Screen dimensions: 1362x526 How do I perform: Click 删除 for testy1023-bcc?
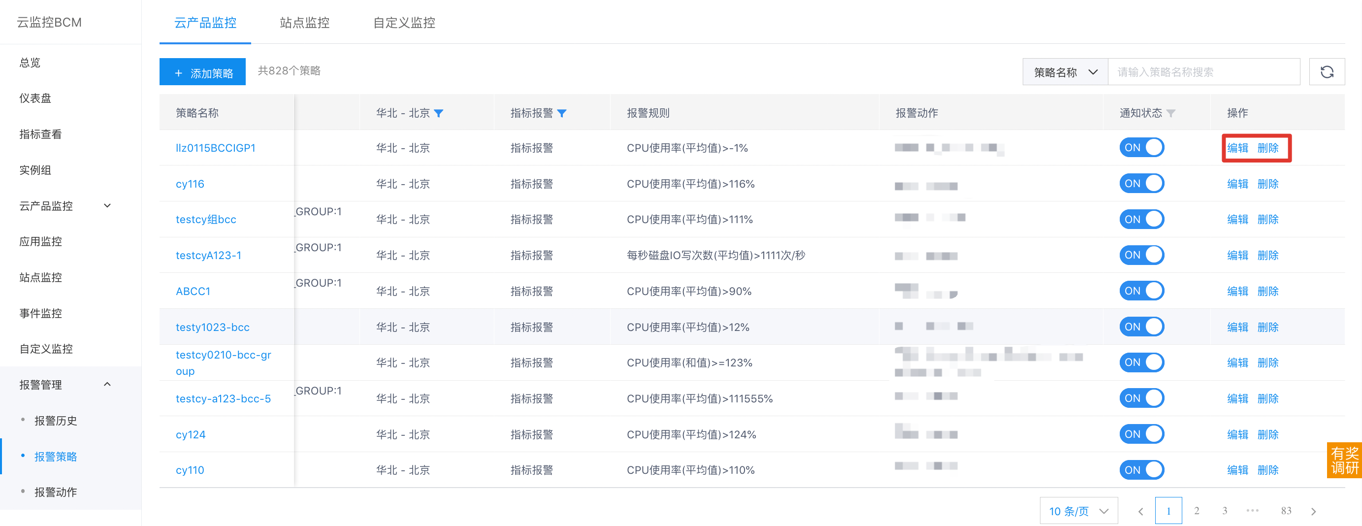[x=1268, y=327]
